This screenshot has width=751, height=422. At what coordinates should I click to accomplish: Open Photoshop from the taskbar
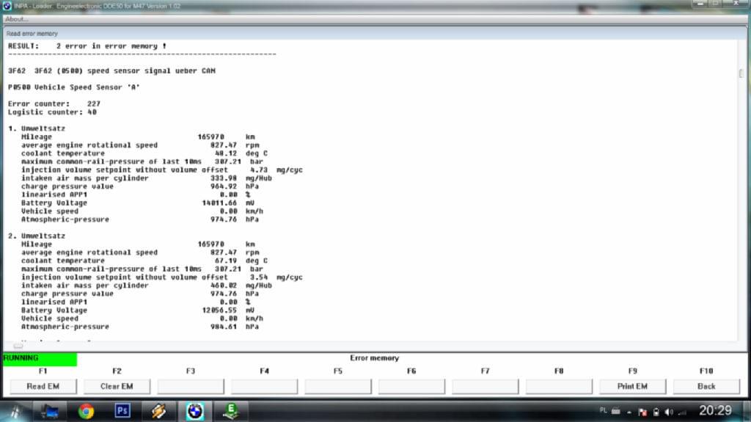pos(122,411)
